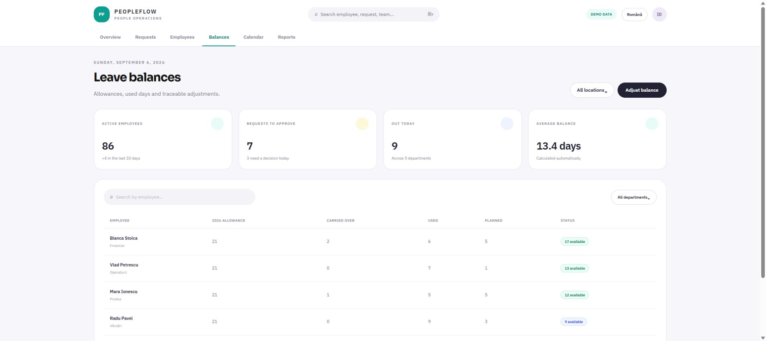This screenshot has height=341, width=766.
Task: Switch language with the Română button
Action: click(634, 14)
